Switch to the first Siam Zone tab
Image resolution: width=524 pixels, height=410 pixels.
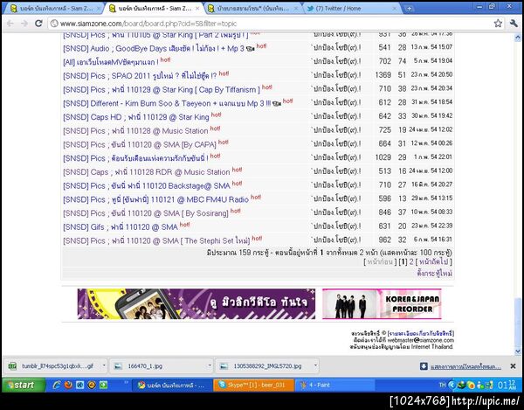coord(54,9)
